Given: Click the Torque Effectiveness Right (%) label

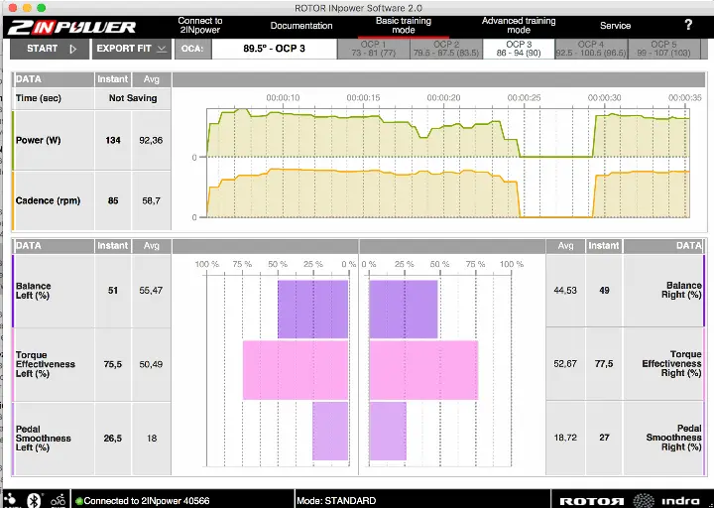Looking at the screenshot, I should point(671,363).
